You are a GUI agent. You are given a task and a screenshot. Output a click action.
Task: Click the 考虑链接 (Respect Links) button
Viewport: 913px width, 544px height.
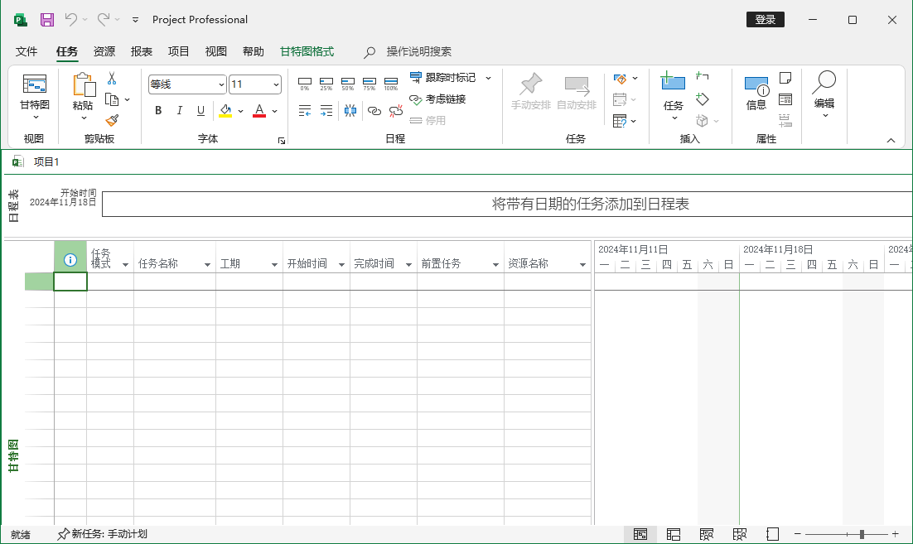pos(438,99)
